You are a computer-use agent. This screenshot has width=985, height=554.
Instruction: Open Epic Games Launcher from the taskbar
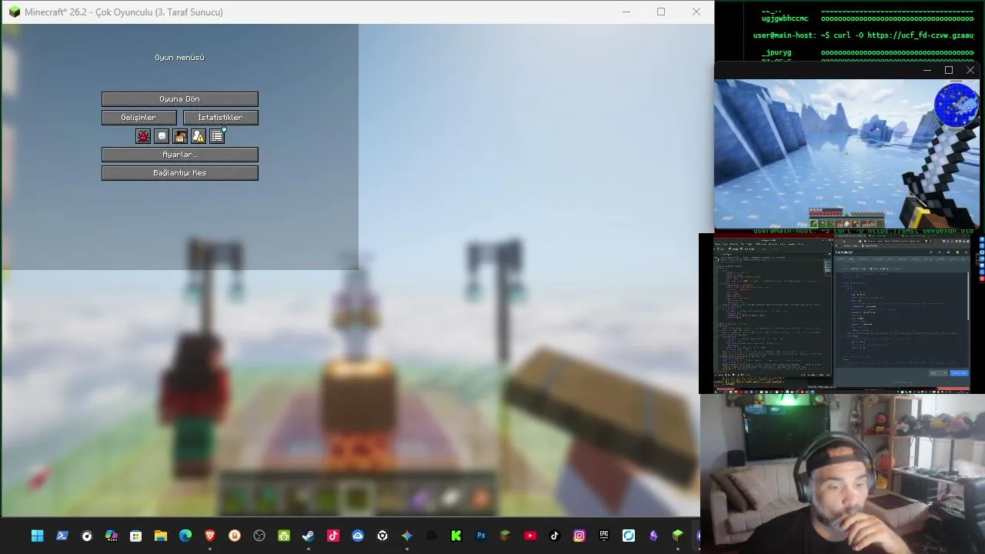click(x=604, y=536)
